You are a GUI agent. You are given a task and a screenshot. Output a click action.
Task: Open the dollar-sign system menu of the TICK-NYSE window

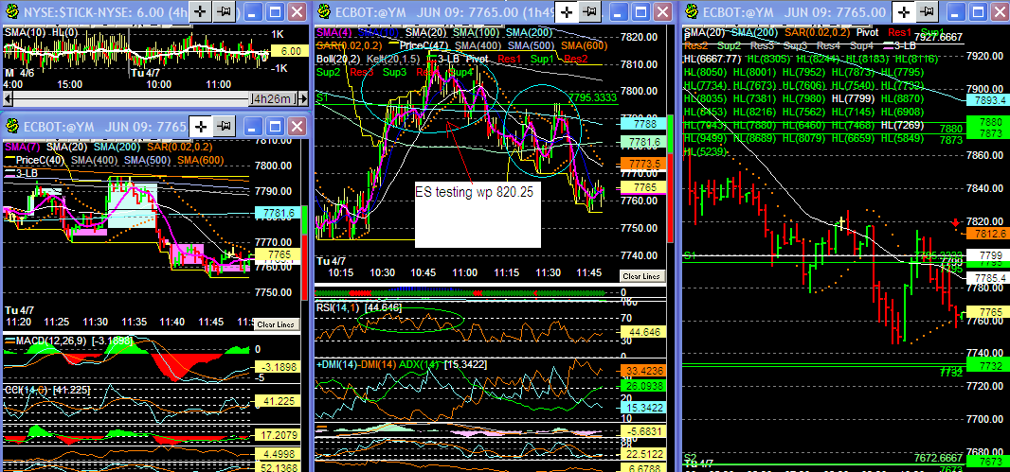11,11
